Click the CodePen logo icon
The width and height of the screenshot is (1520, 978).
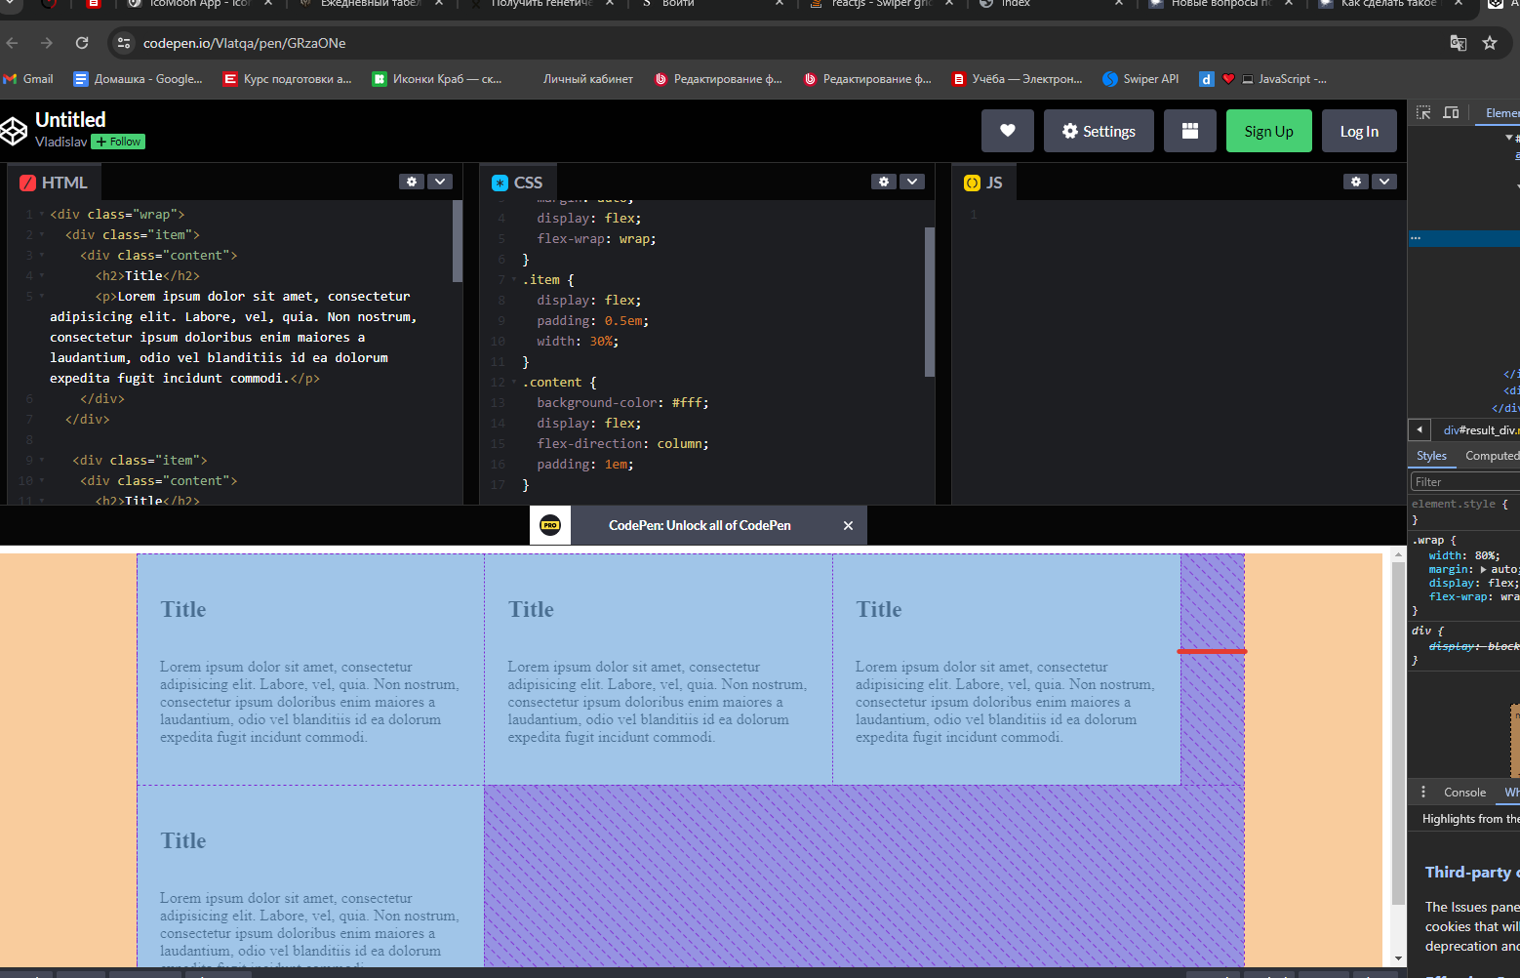14,131
